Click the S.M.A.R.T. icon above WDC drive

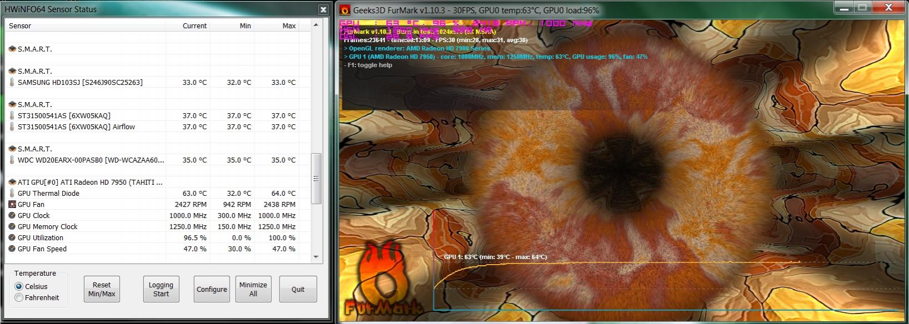tap(12, 149)
